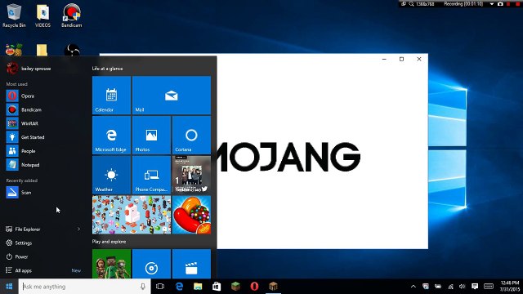Select the Bandicam desktop shortcut
This screenshot has height=294, width=523.
pos(71,16)
